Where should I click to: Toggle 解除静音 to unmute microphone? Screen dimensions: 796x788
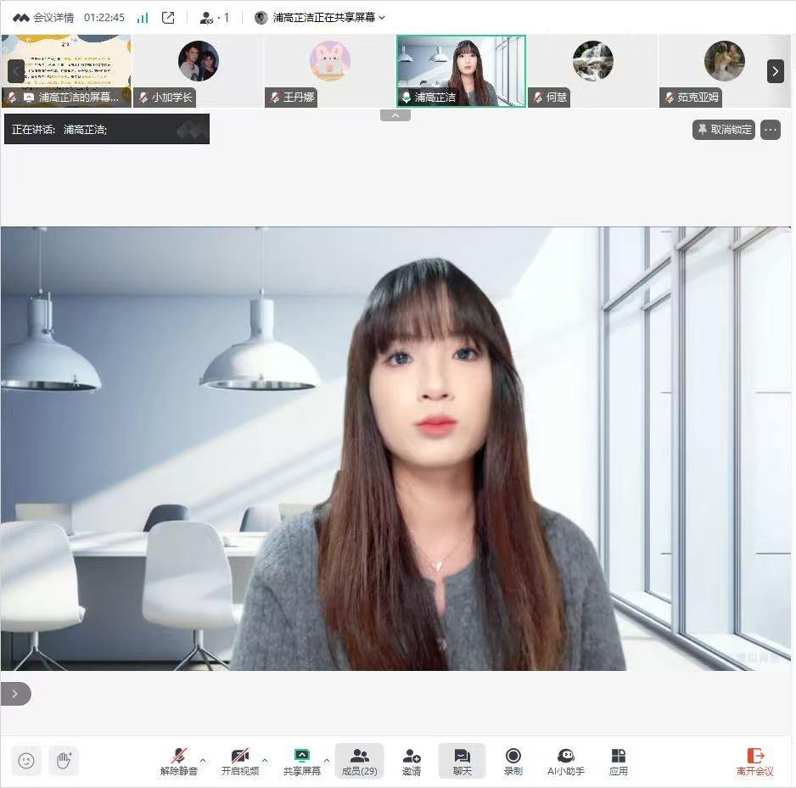point(179,761)
